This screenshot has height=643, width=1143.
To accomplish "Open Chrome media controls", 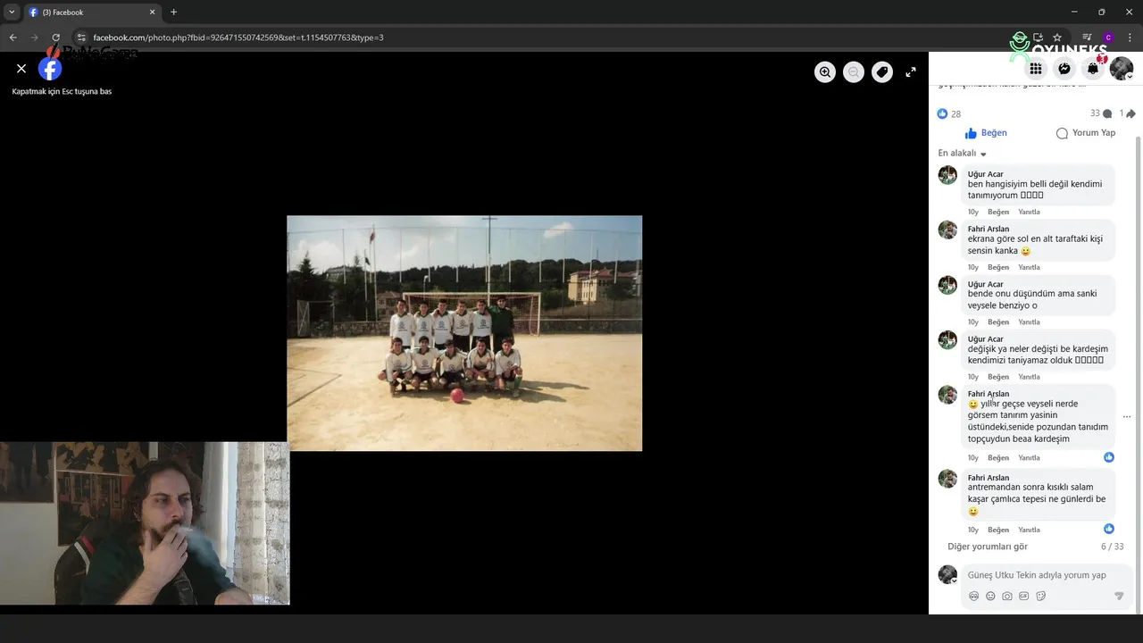I will click(x=1087, y=38).
